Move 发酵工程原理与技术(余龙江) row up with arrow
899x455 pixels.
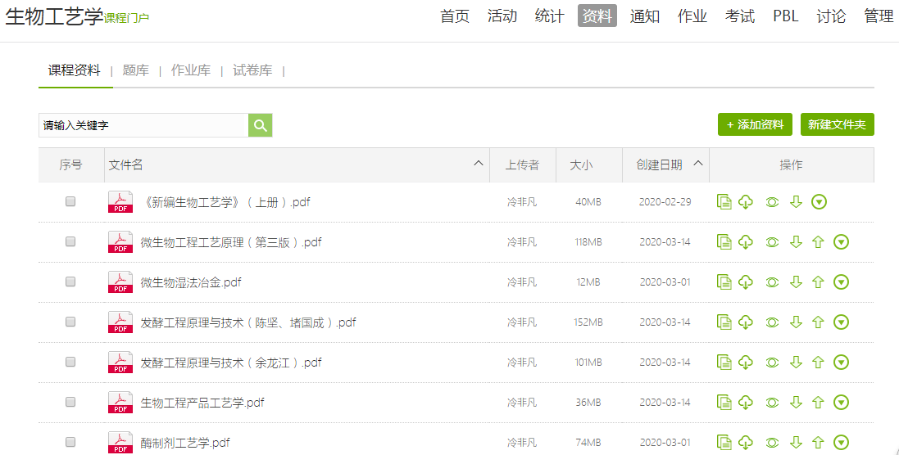point(817,363)
